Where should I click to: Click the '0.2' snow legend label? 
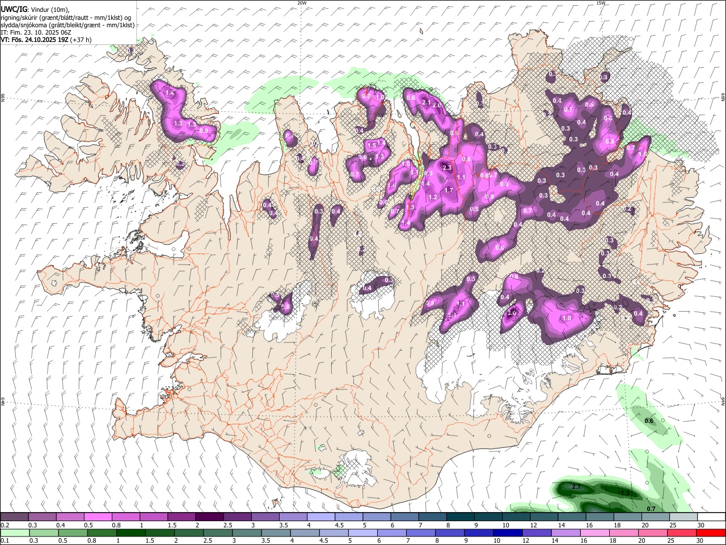(x=5, y=525)
